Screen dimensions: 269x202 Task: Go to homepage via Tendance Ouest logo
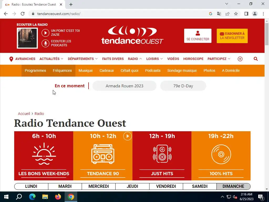point(132,35)
